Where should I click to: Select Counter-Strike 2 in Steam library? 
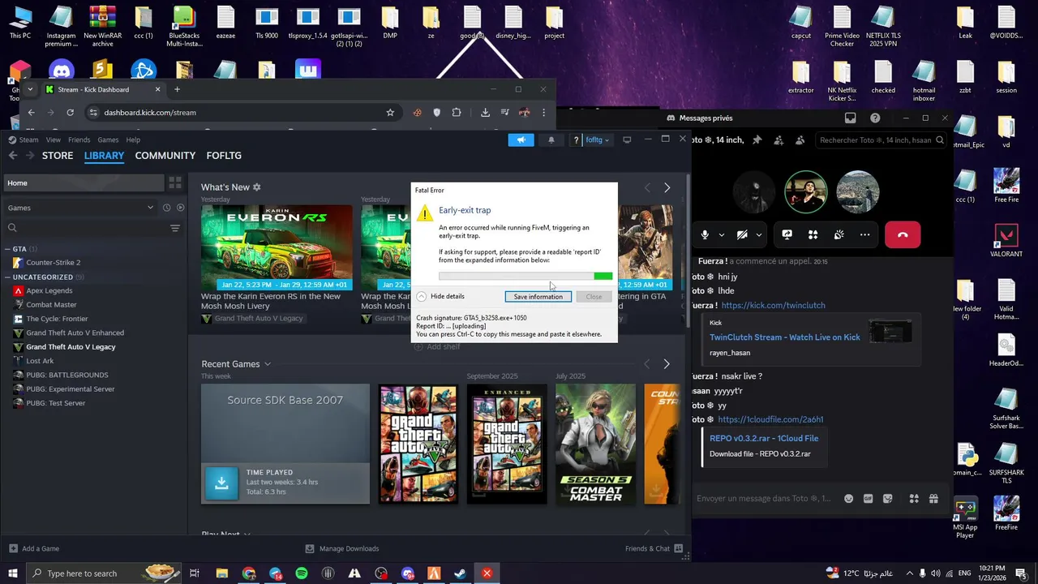point(53,263)
